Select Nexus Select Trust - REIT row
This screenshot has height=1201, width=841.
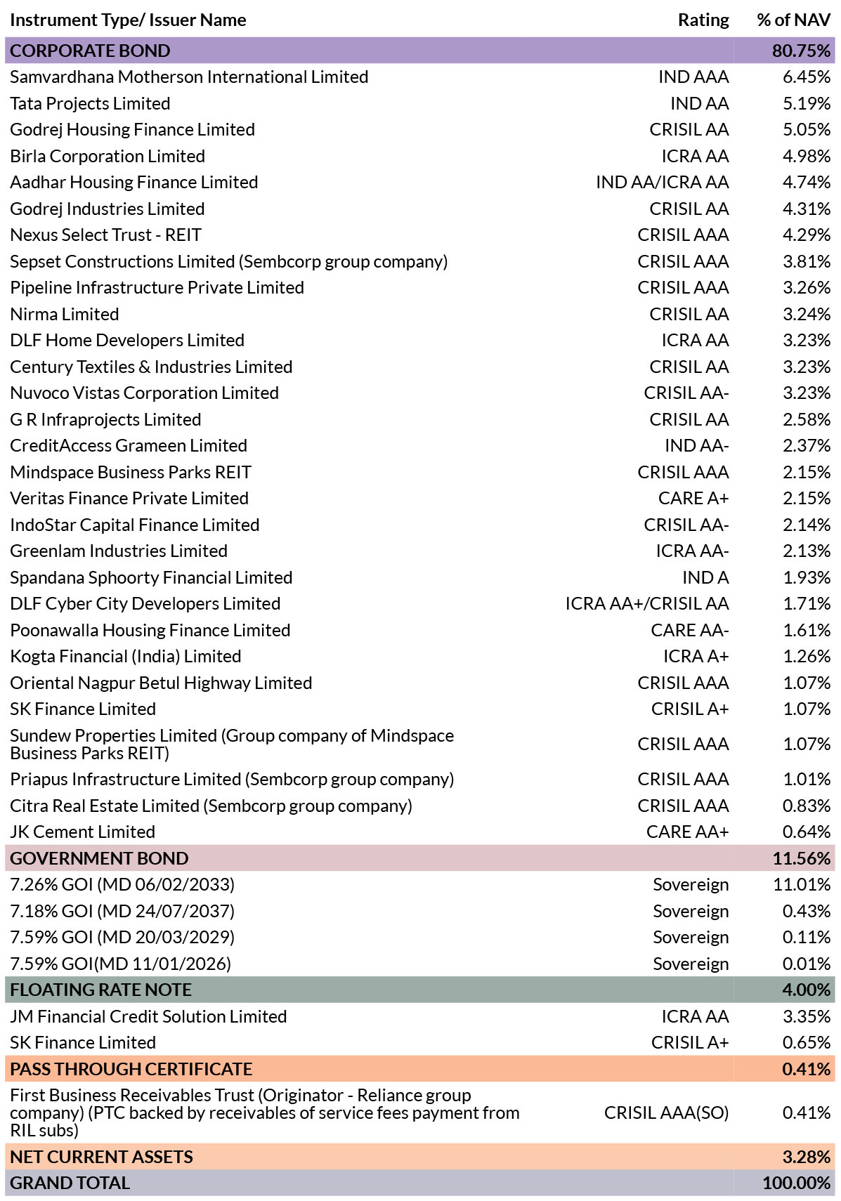tap(420, 235)
